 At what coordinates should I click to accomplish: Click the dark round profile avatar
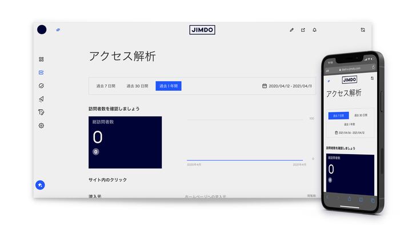(x=42, y=30)
